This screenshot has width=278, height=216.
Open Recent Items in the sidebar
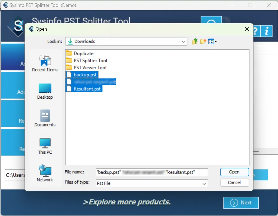(x=45, y=63)
